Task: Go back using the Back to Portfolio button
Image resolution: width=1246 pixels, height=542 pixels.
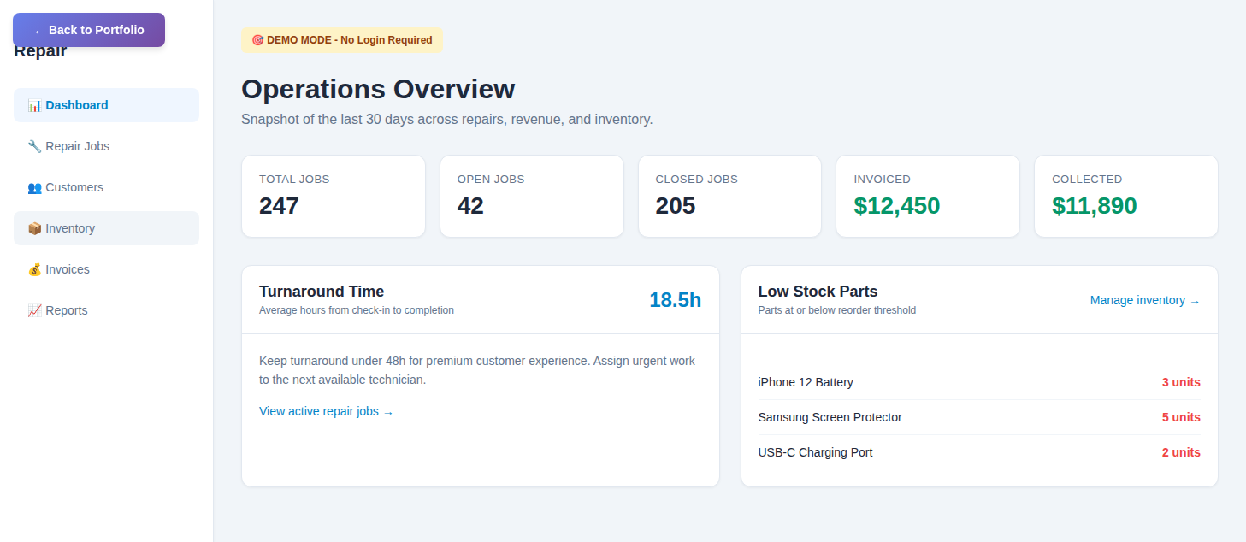Action: tap(89, 30)
